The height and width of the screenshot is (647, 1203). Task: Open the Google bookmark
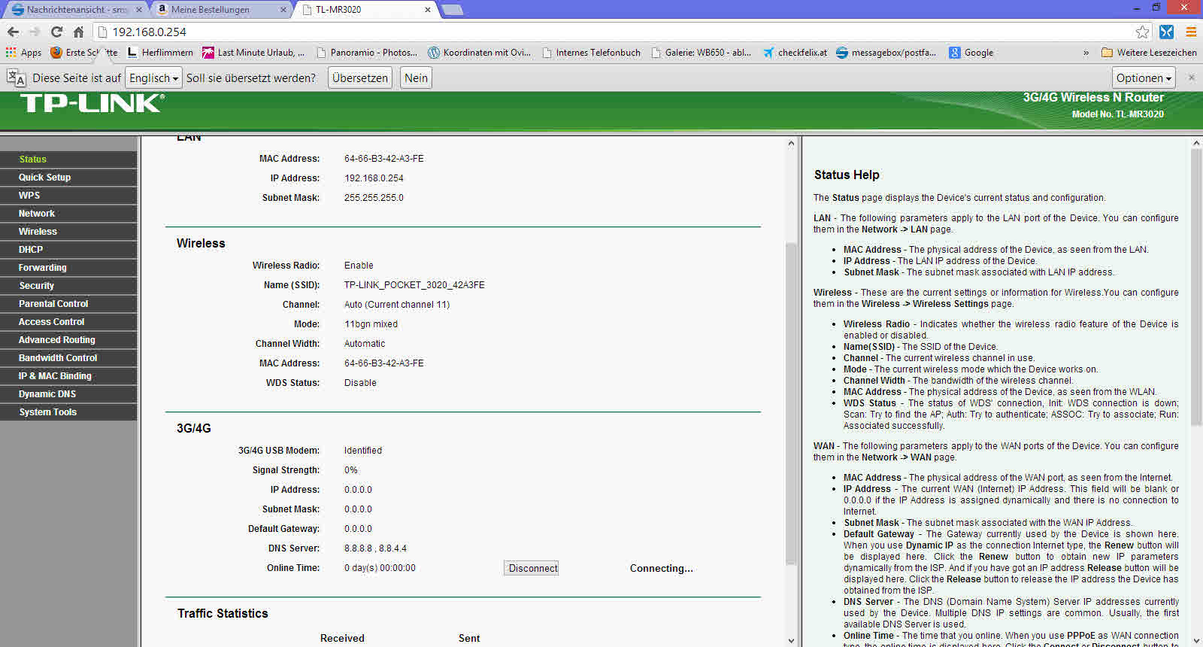pyautogui.click(x=971, y=53)
